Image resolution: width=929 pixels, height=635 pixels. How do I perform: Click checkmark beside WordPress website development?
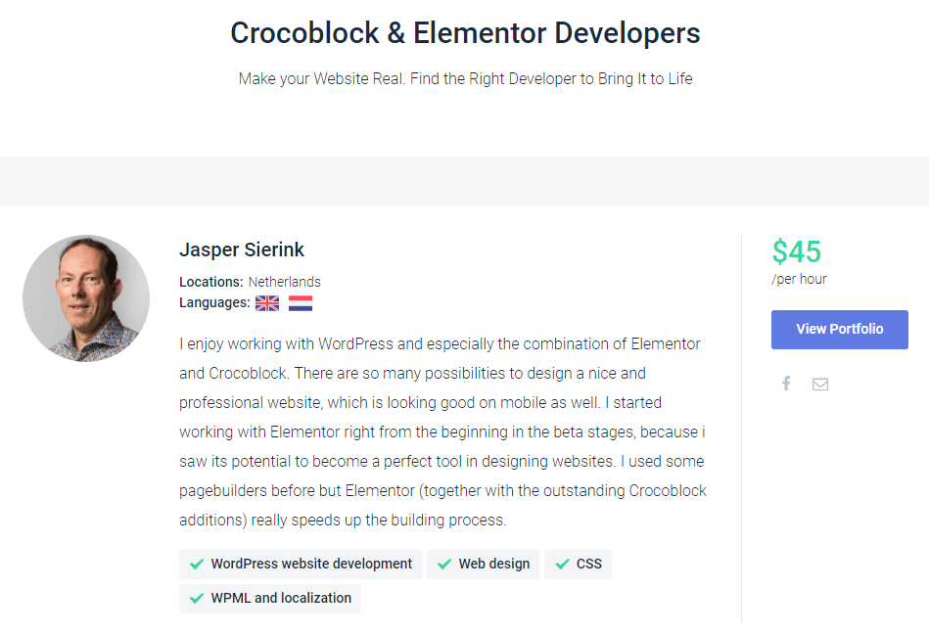pyautogui.click(x=197, y=564)
